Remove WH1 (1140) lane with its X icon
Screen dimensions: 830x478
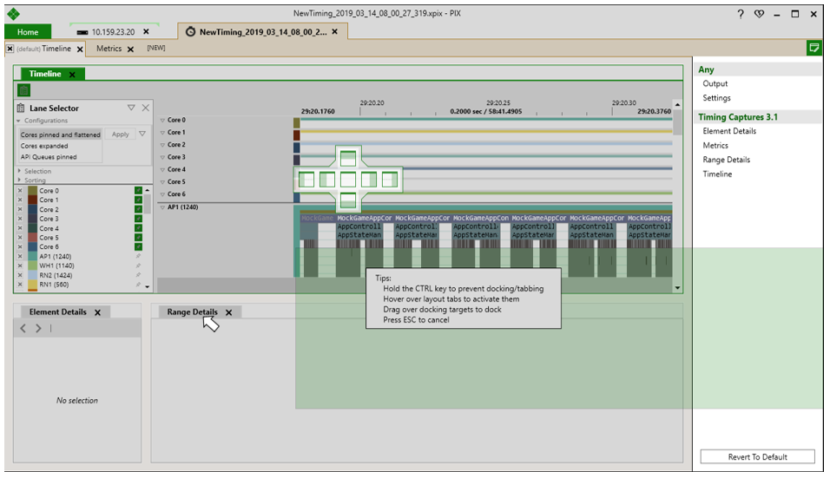coord(20,265)
